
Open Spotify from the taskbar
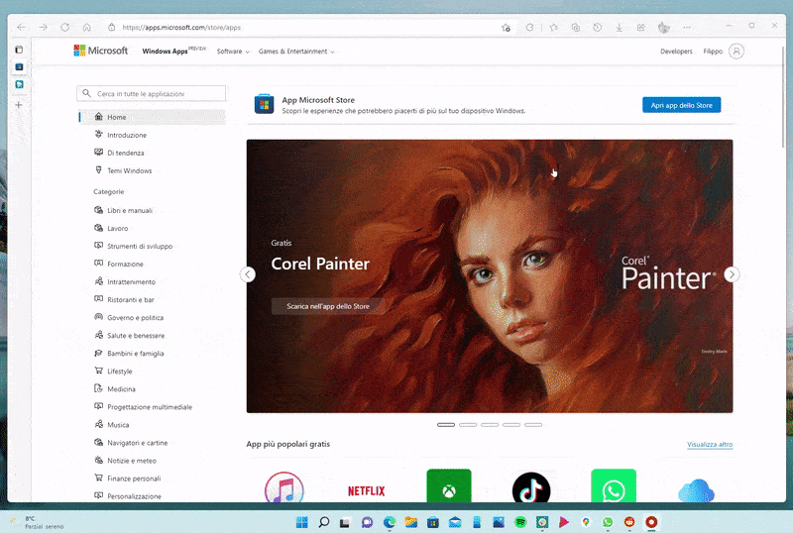(519, 522)
